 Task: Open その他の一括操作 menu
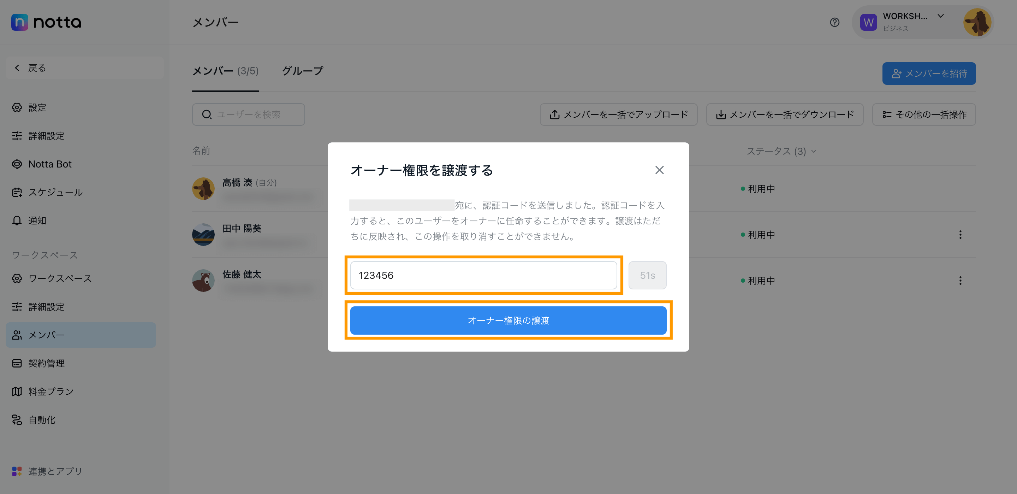pyautogui.click(x=924, y=114)
